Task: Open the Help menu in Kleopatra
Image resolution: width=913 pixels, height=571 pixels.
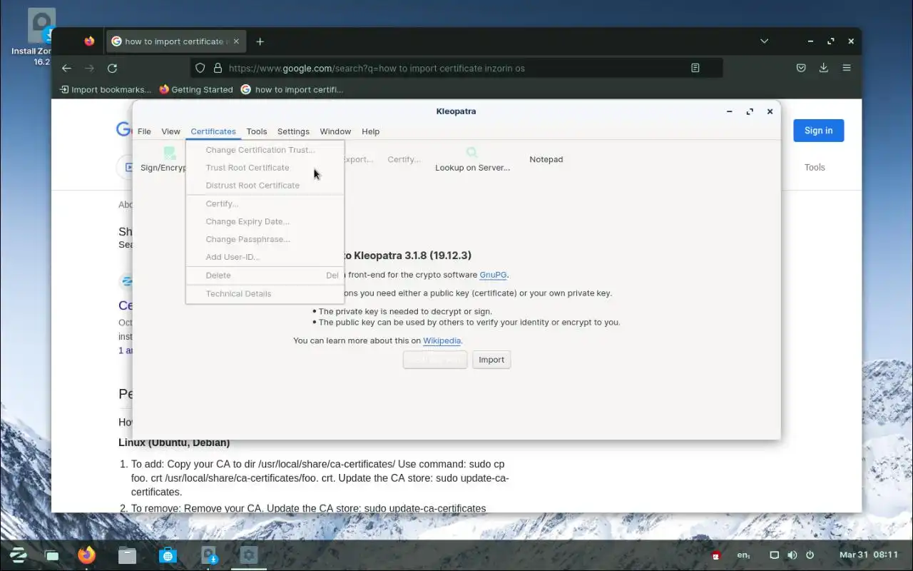Action: [370, 131]
